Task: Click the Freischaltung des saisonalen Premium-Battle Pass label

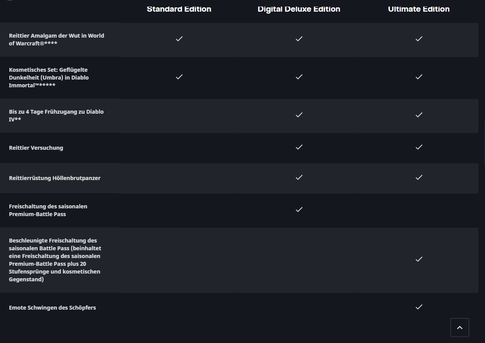Action: [48, 210]
